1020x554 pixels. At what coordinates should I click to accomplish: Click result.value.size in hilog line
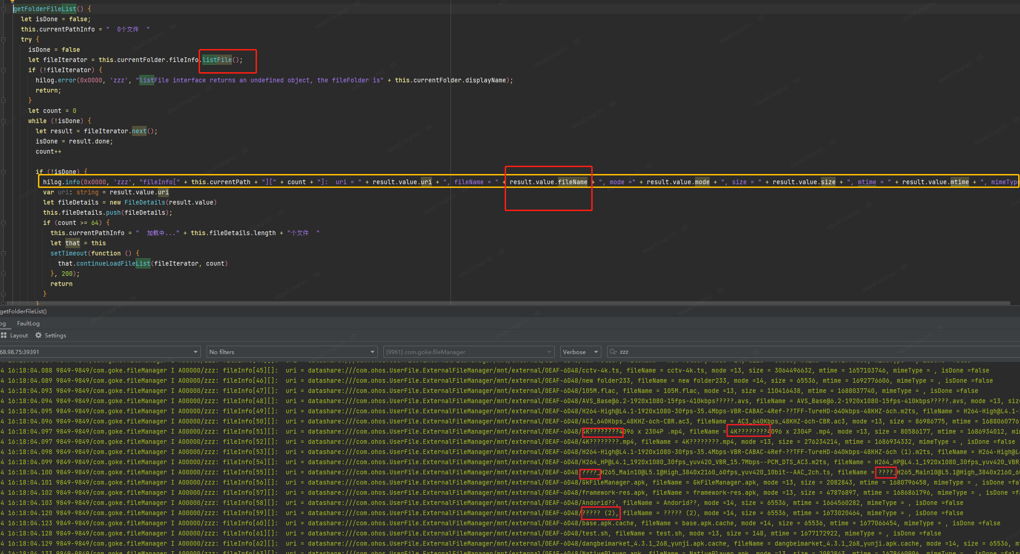point(804,182)
